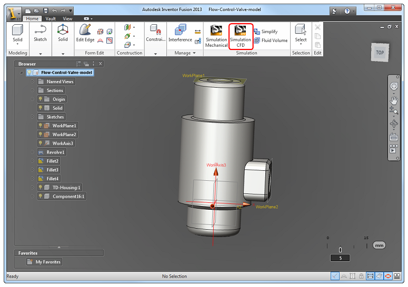The width and height of the screenshot is (408, 287).
Task: Open the Sketch tool
Action: (40, 33)
